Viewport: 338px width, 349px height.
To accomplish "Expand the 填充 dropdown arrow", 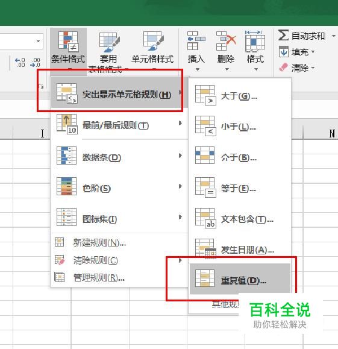I will [x=313, y=52].
